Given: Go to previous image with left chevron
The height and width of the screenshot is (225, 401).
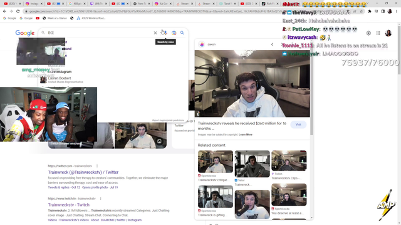Looking at the screenshot, I should 272,44.
